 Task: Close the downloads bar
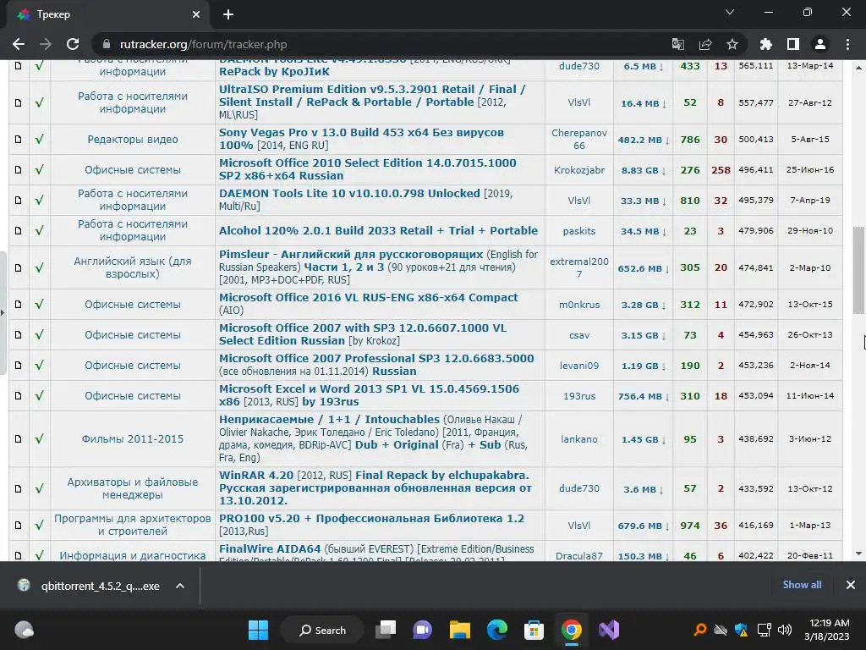851,585
